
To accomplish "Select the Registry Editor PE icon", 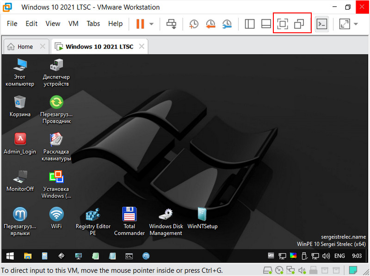I will [93, 222].
